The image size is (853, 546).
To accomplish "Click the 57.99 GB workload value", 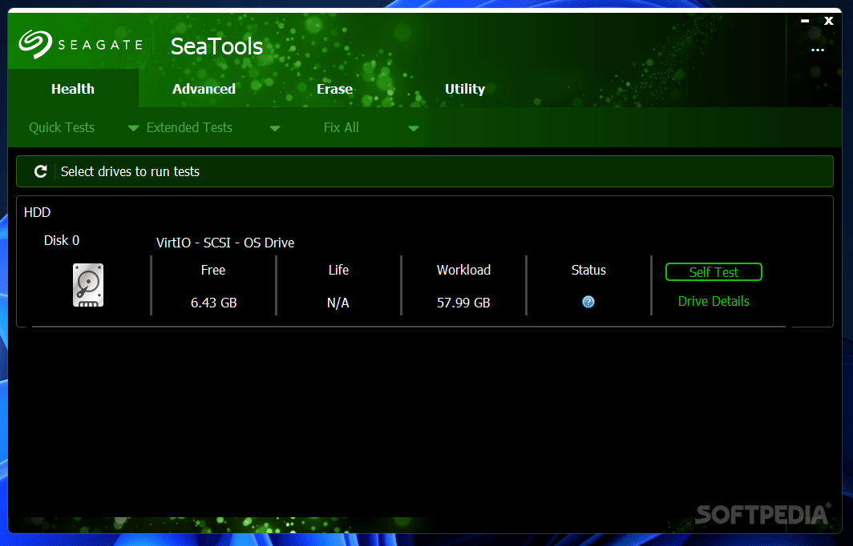I will [x=463, y=303].
